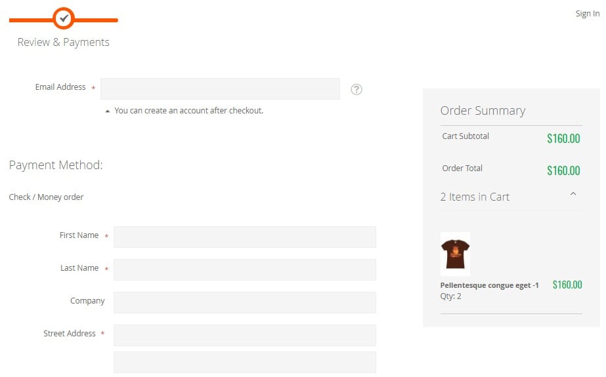This screenshot has height=377, width=606.
Task: Click the Email Address input field
Action: 221,89
